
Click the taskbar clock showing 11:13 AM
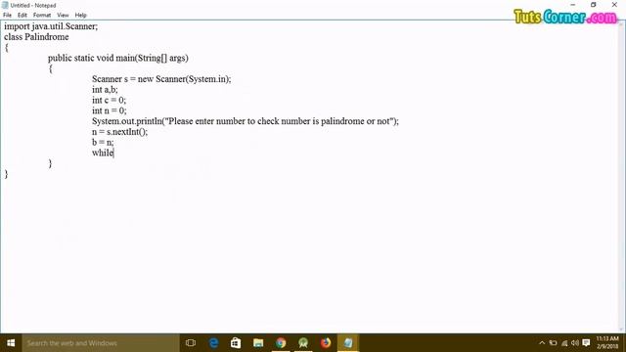607,342
